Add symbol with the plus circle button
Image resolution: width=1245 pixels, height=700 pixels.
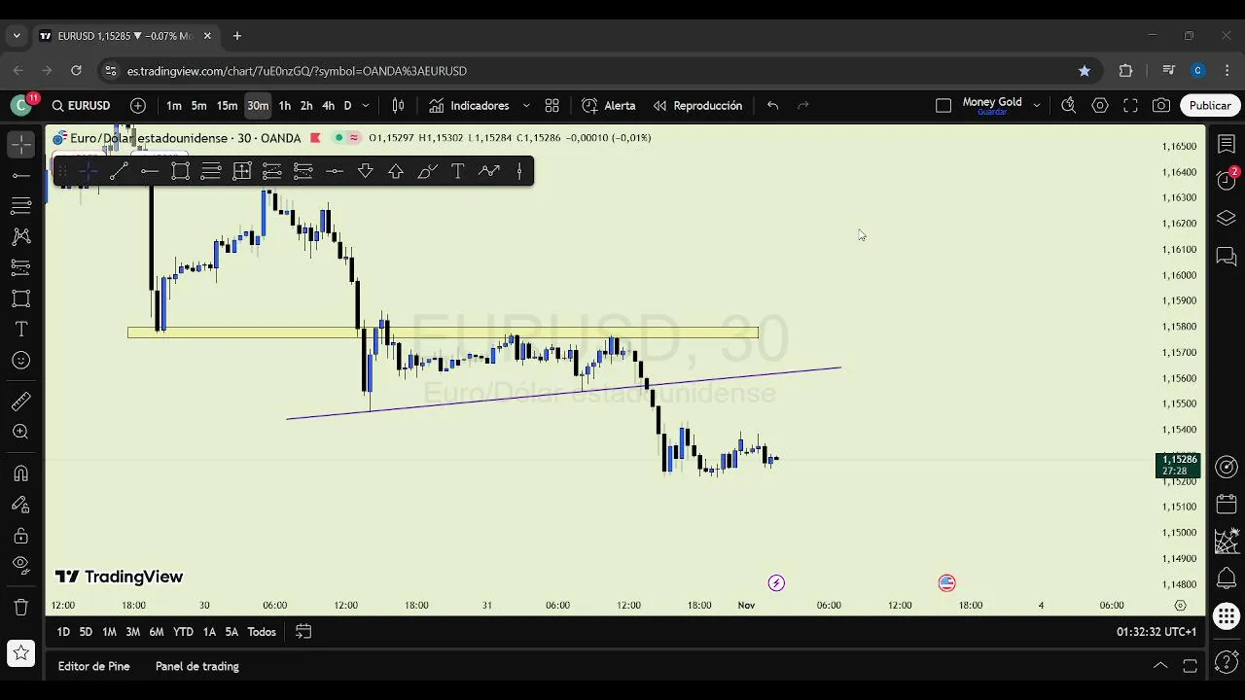[138, 105]
